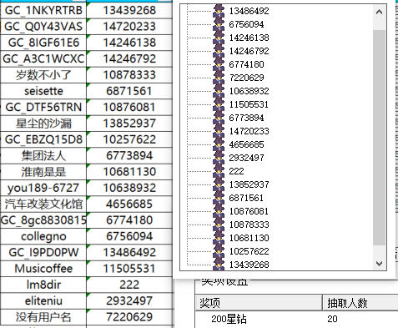398x328 pixels.
Task: Select the avatar icon next to 7220629
Action: tap(219, 78)
